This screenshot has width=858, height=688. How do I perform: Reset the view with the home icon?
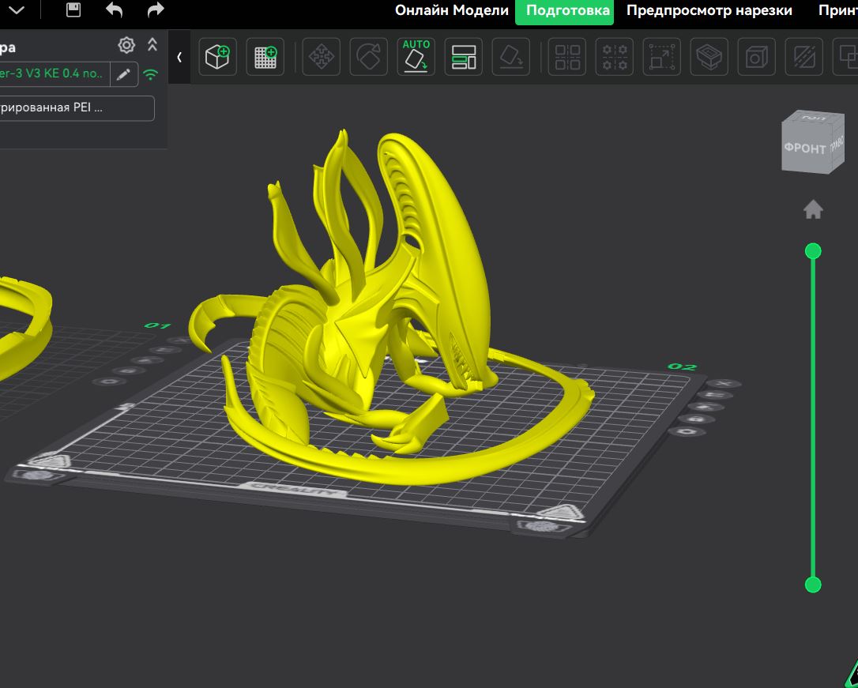click(813, 209)
